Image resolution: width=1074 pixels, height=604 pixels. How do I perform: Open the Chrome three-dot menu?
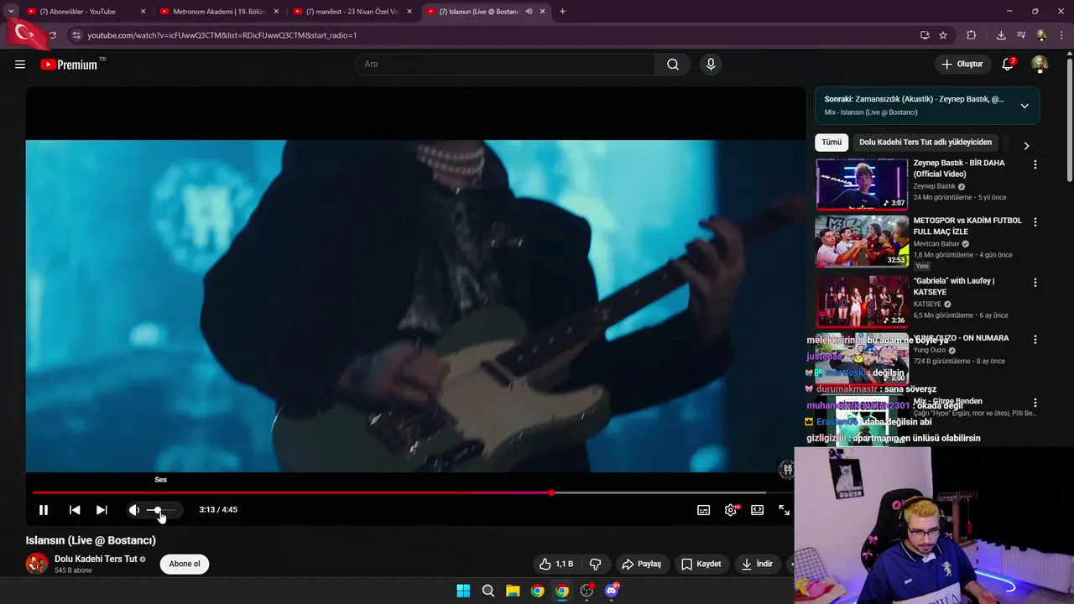pos(1061,35)
